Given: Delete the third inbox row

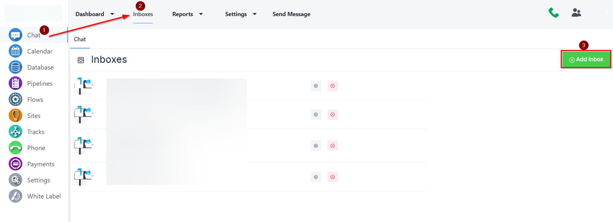Looking at the screenshot, I should tap(332, 146).
